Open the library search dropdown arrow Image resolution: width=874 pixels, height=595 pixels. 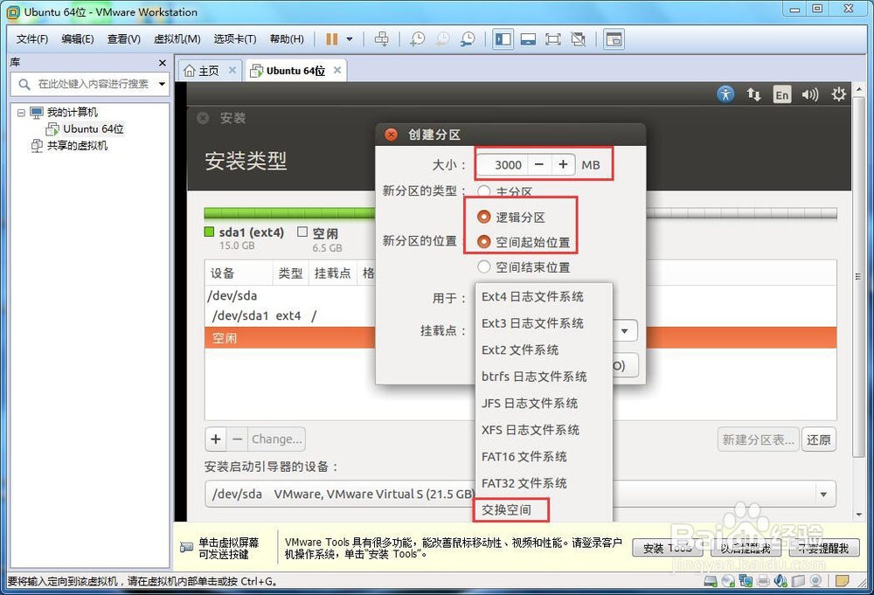pyautogui.click(x=163, y=84)
